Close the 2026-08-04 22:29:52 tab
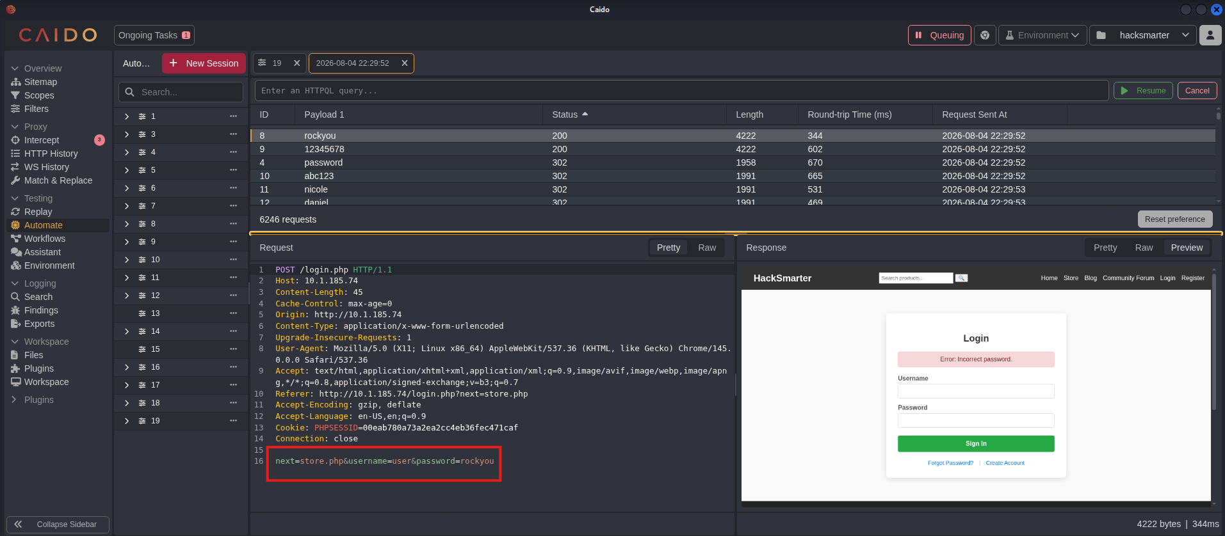This screenshot has width=1225, height=536. (x=404, y=63)
